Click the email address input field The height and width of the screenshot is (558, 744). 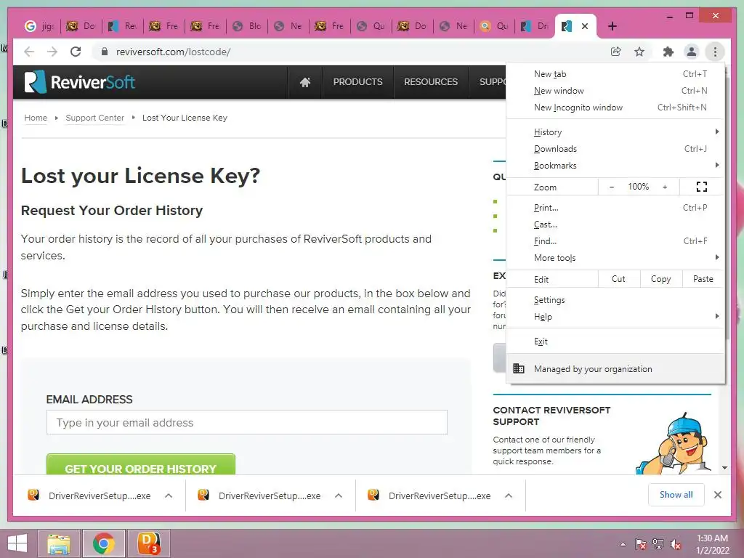coord(247,422)
